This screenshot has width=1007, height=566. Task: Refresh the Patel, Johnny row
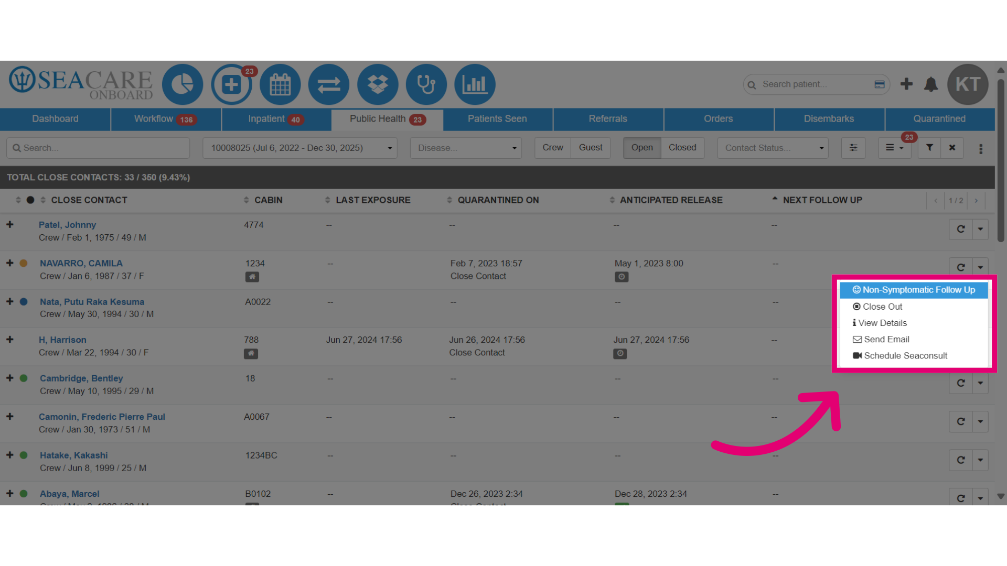click(x=961, y=229)
